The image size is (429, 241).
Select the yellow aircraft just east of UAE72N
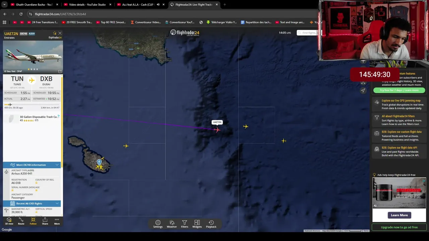click(x=246, y=127)
